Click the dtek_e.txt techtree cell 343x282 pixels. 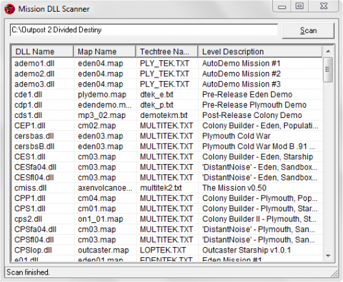(x=156, y=95)
